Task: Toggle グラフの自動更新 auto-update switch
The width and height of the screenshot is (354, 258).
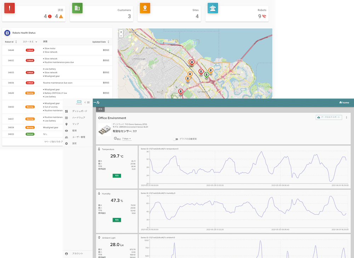Action: (x=176, y=139)
